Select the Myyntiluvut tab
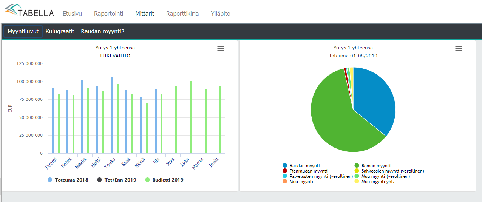 (x=23, y=31)
